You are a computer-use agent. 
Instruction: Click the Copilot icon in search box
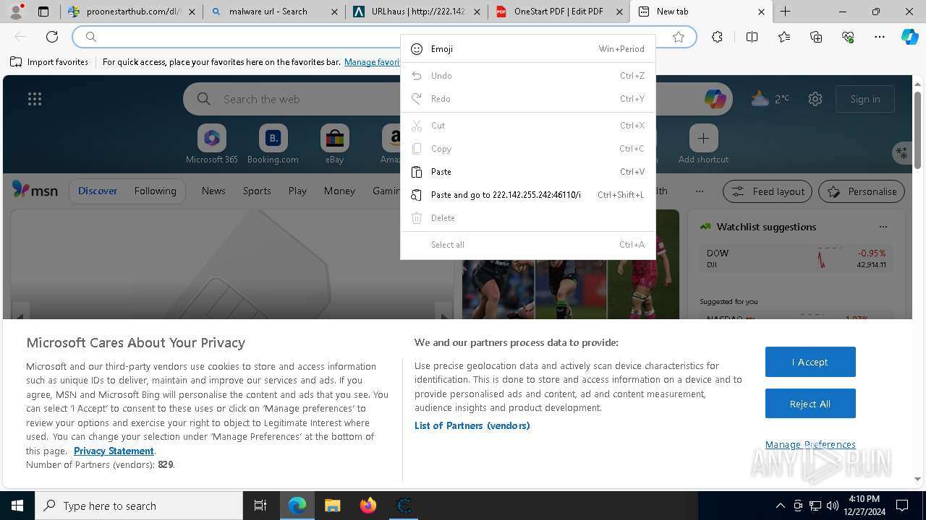coord(715,99)
